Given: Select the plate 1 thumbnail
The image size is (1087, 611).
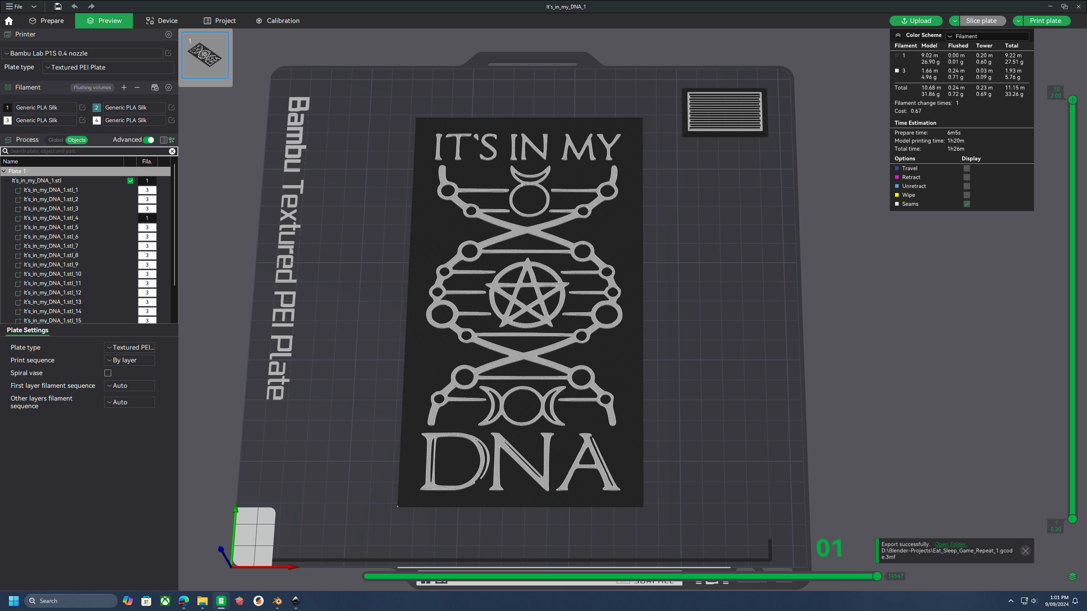Looking at the screenshot, I should [x=205, y=55].
